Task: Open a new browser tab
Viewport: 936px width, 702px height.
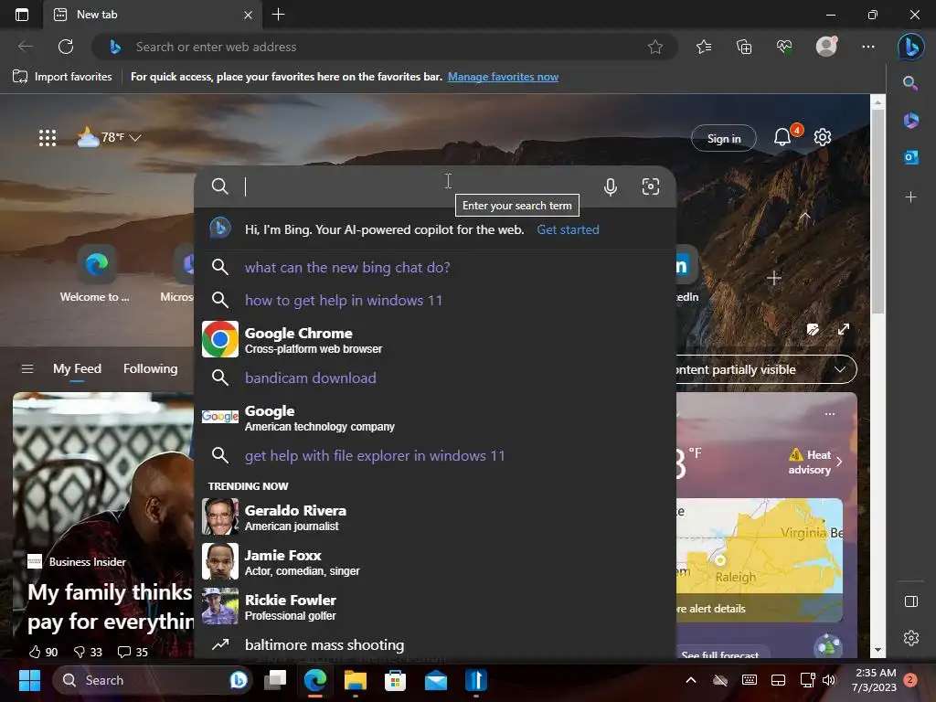Action: click(x=278, y=15)
